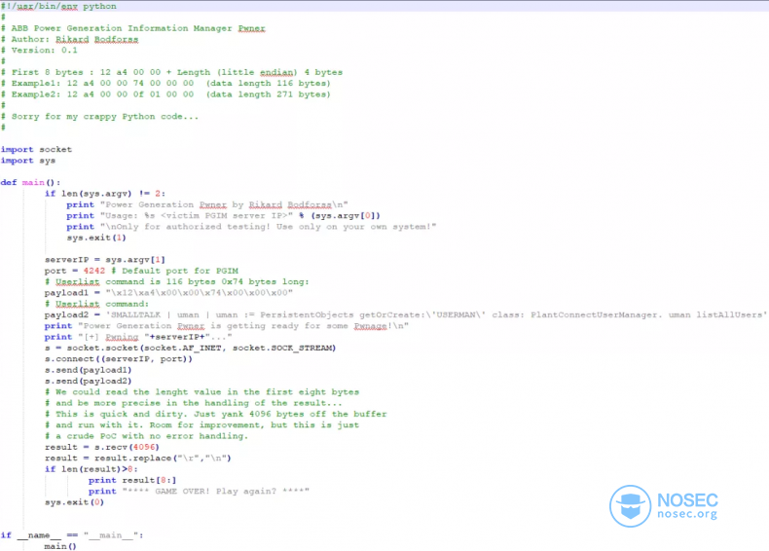
Task: Click the print line containing 'Usage: %s <victim PGIM server IP>'
Action: [224, 215]
